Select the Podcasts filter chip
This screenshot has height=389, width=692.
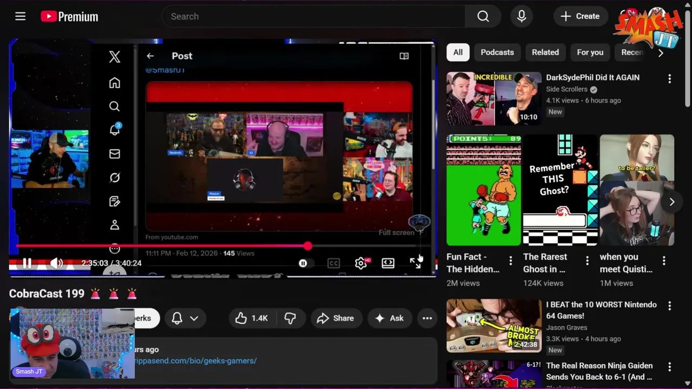(x=497, y=52)
